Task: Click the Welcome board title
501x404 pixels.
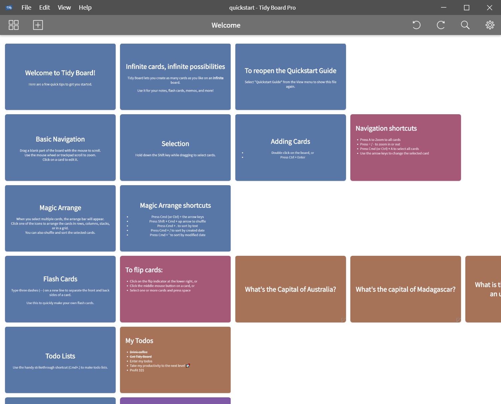Action: point(226,25)
